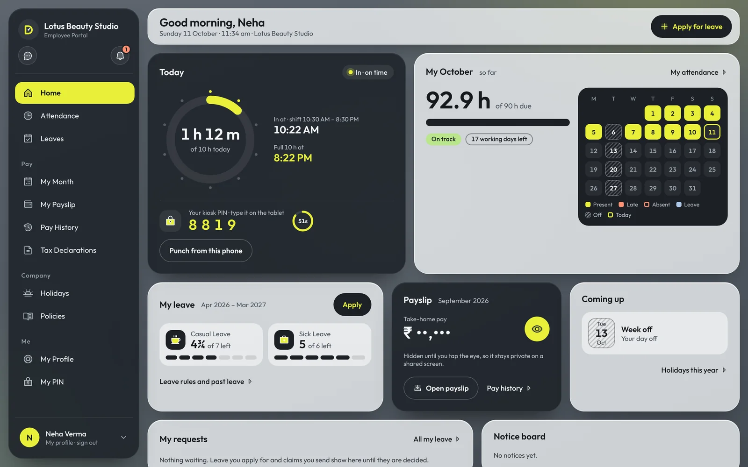This screenshot has height=467, width=748.
Task: Click the My PIN lock icon
Action: pyautogui.click(x=28, y=382)
